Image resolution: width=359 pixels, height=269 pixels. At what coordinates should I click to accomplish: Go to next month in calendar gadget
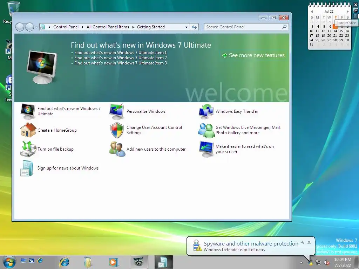click(347, 12)
